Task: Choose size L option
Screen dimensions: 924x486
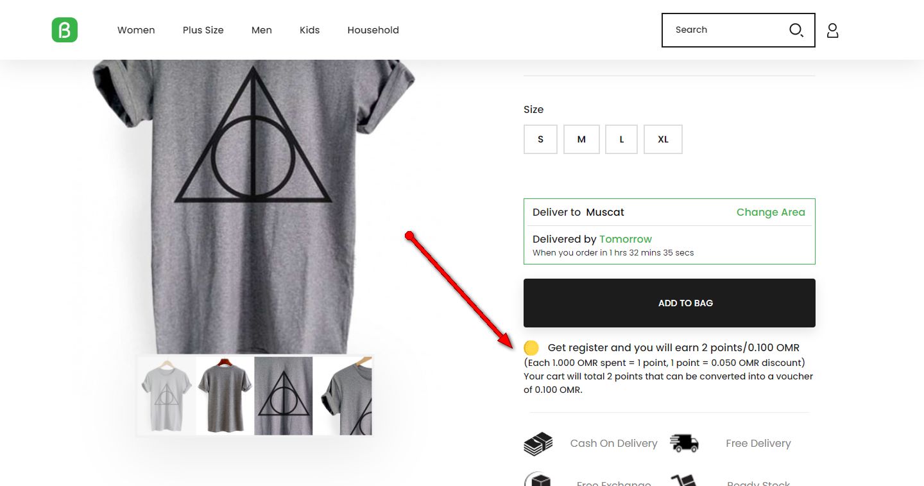Action: pos(621,139)
